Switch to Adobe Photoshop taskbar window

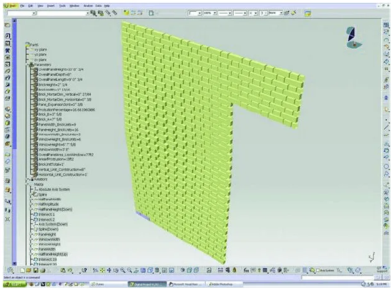[224, 284]
